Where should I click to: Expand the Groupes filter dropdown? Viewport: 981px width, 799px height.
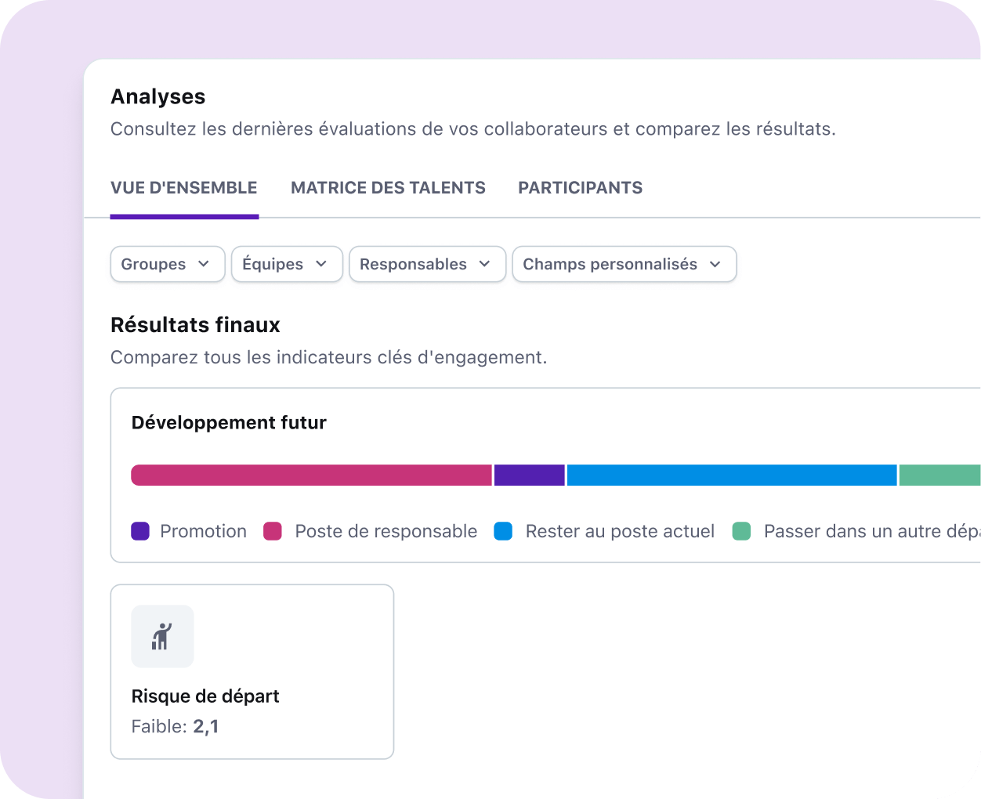point(168,264)
